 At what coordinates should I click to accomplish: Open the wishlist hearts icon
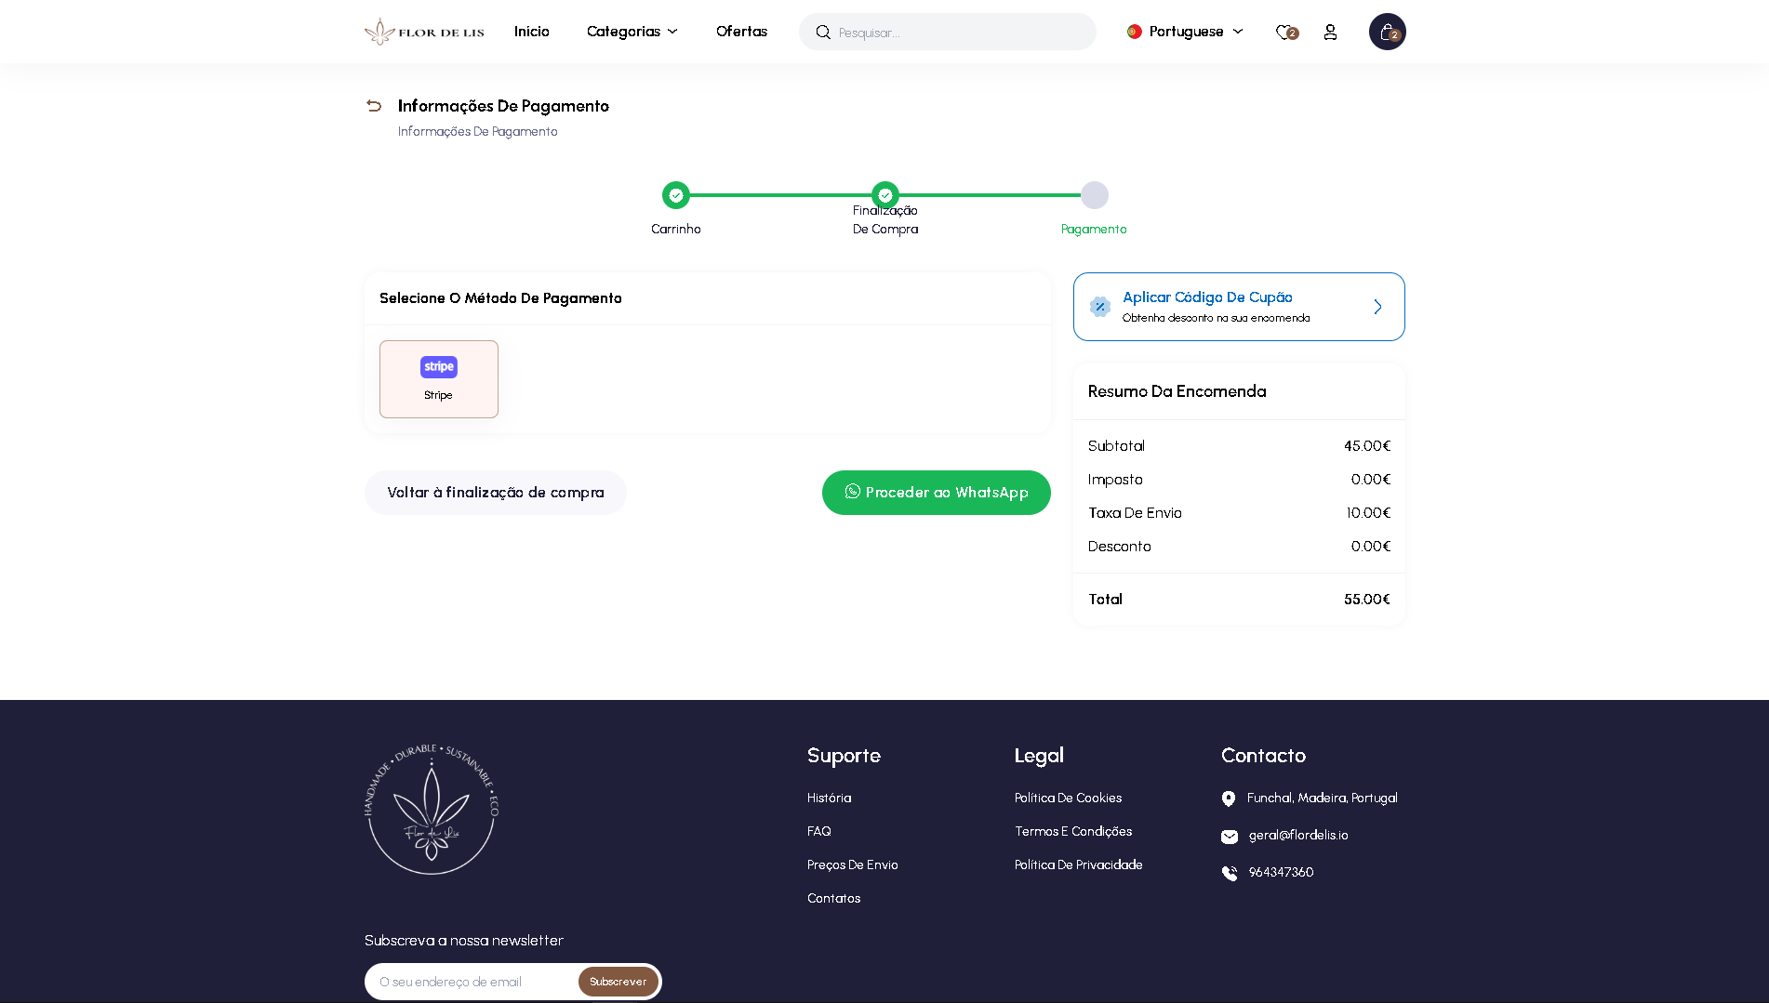coord(1284,32)
